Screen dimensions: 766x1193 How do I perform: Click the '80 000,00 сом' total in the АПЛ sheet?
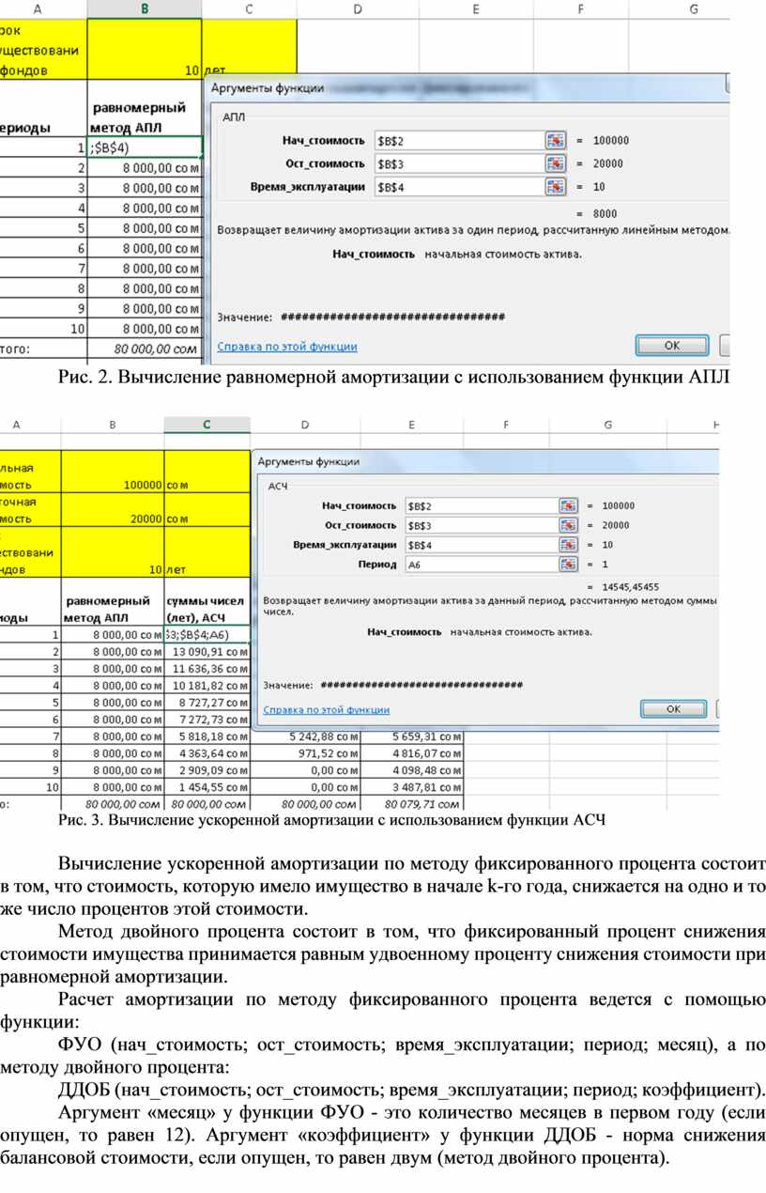145,349
